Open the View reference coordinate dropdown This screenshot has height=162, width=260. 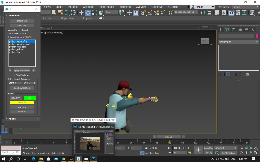pos(111,12)
